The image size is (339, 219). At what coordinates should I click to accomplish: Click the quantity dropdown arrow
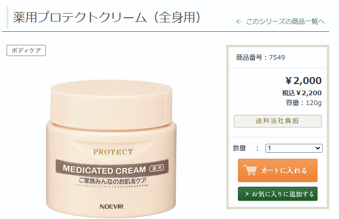(317, 148)
